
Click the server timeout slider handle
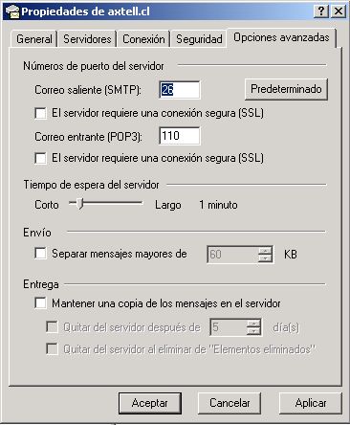coord(80,203)
